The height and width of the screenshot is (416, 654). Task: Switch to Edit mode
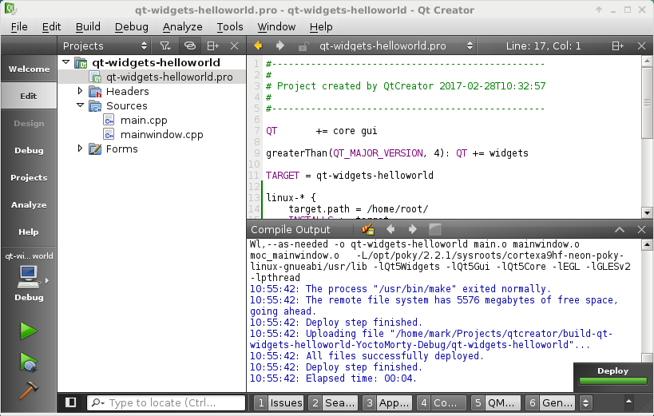click(29, 96)
